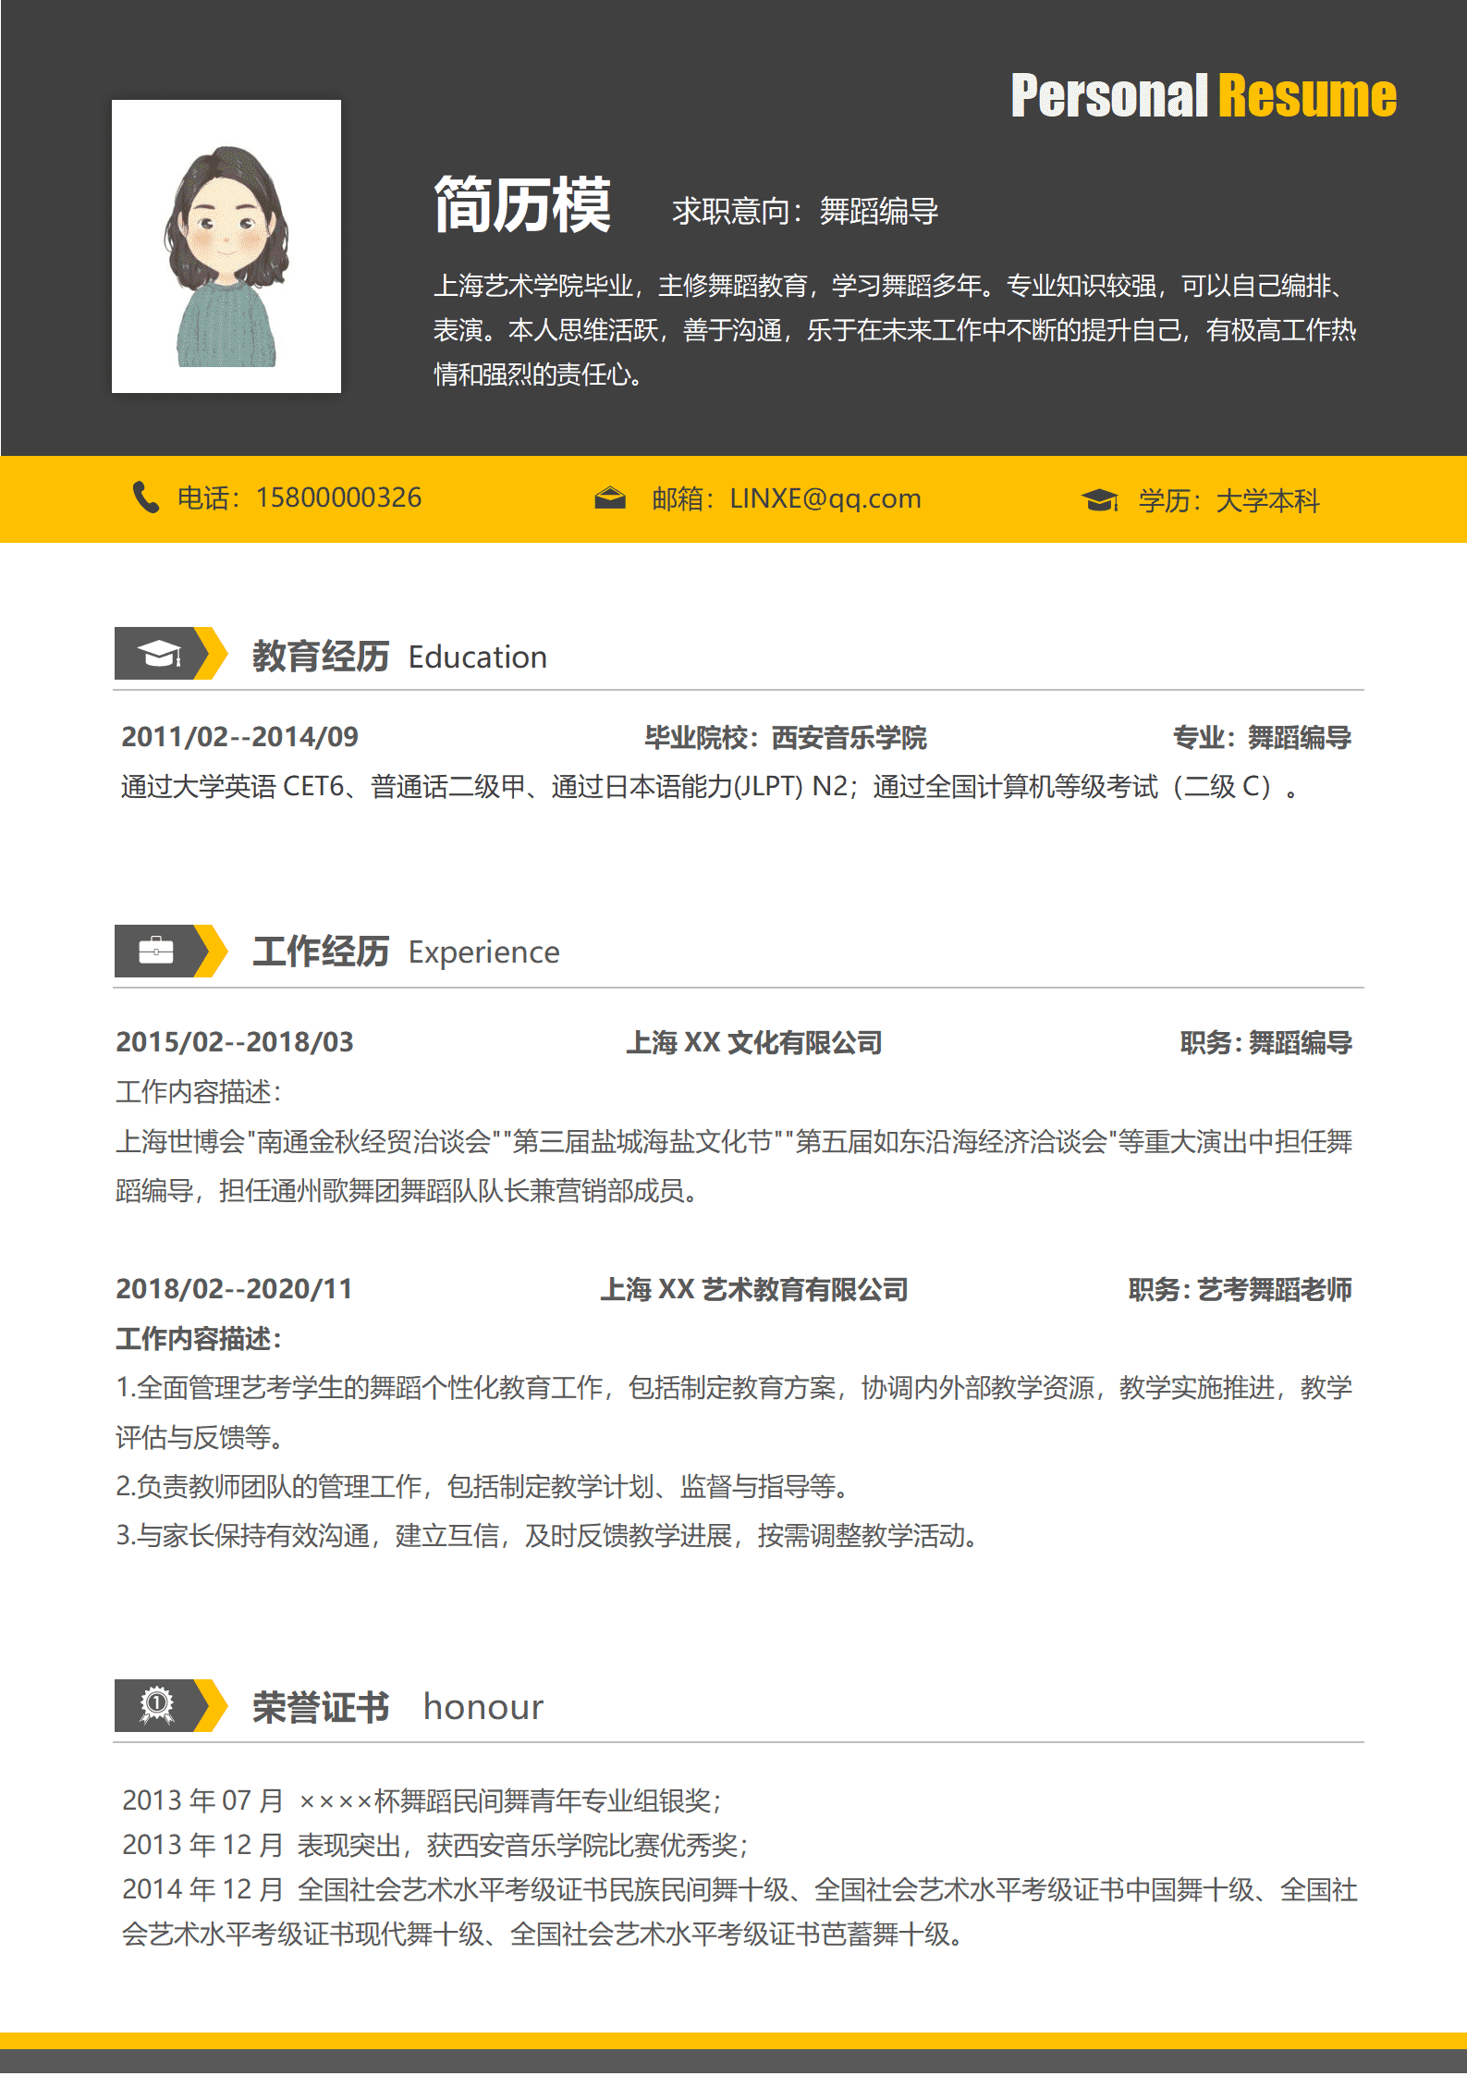Click the 求职意向：舞蹈编导 text

tap(805, 211)
